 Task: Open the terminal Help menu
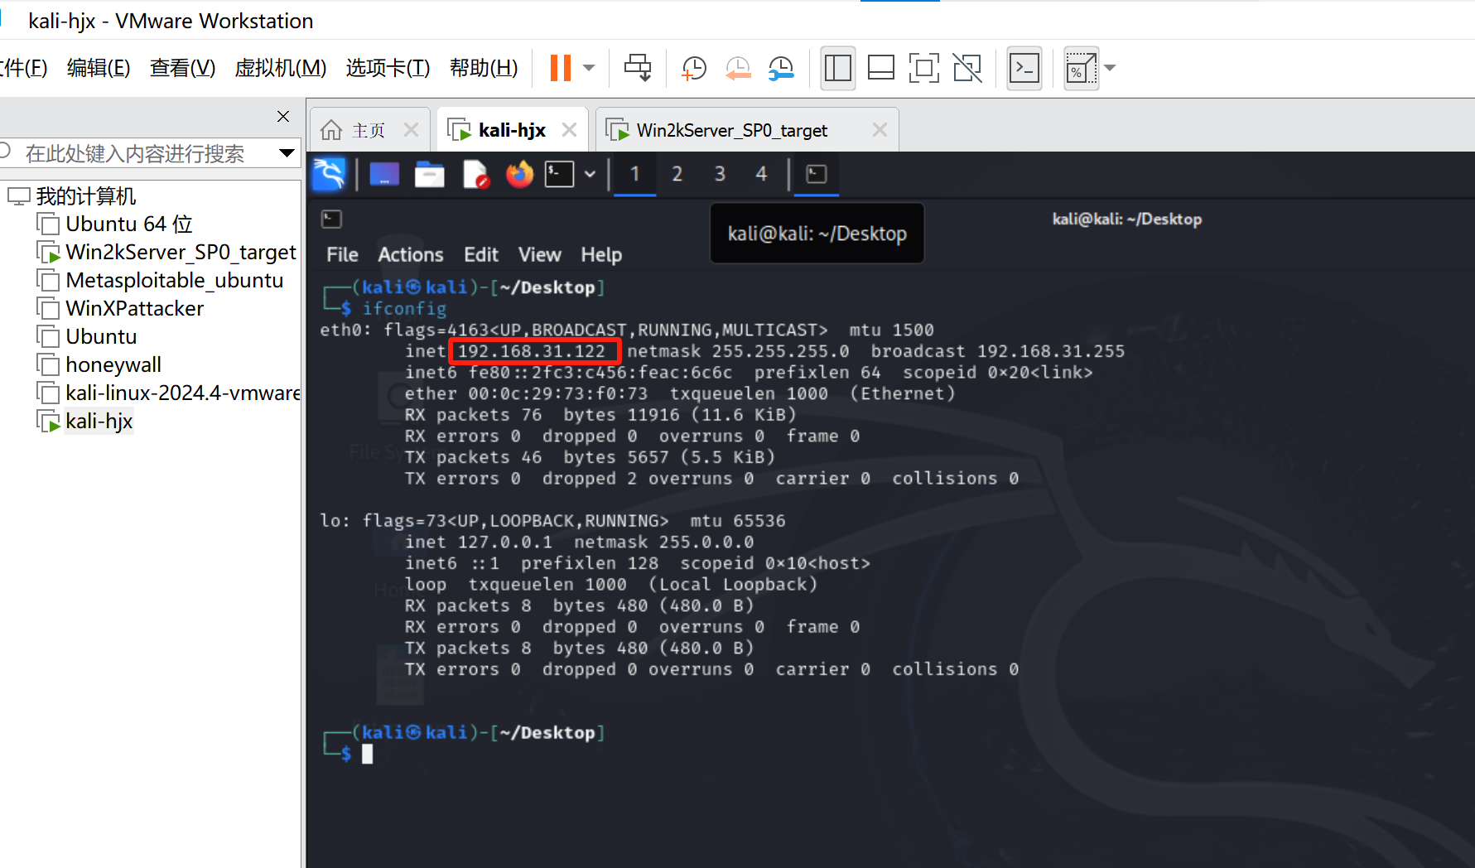click(x=601, y=255)
